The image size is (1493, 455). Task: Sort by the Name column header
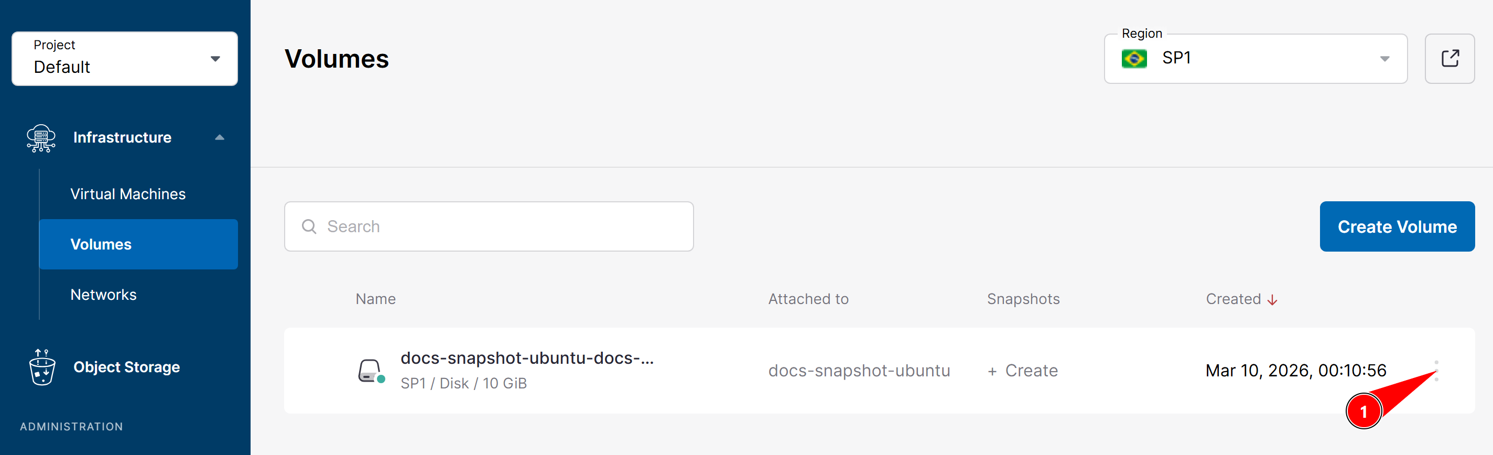pos(375,299)
